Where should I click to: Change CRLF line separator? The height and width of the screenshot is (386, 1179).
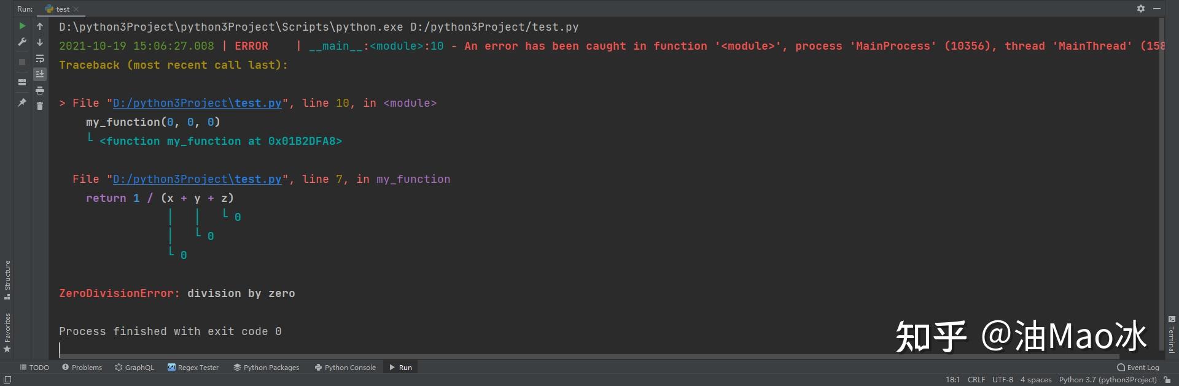point(976,380)
